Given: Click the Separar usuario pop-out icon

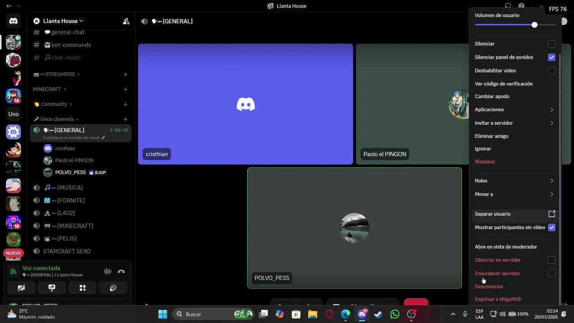Looking at the screenshot, I should [x=552, y=214].
